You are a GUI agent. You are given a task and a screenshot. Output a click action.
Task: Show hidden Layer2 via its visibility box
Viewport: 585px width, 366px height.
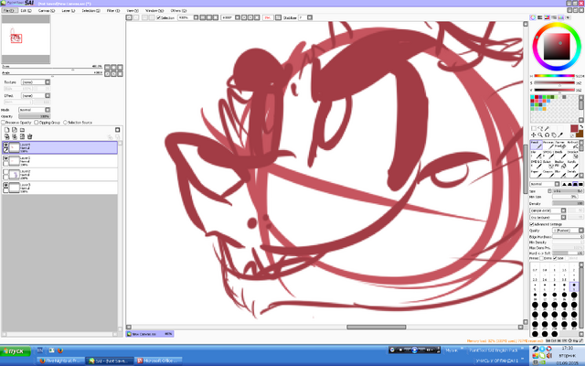coord(5,172)
